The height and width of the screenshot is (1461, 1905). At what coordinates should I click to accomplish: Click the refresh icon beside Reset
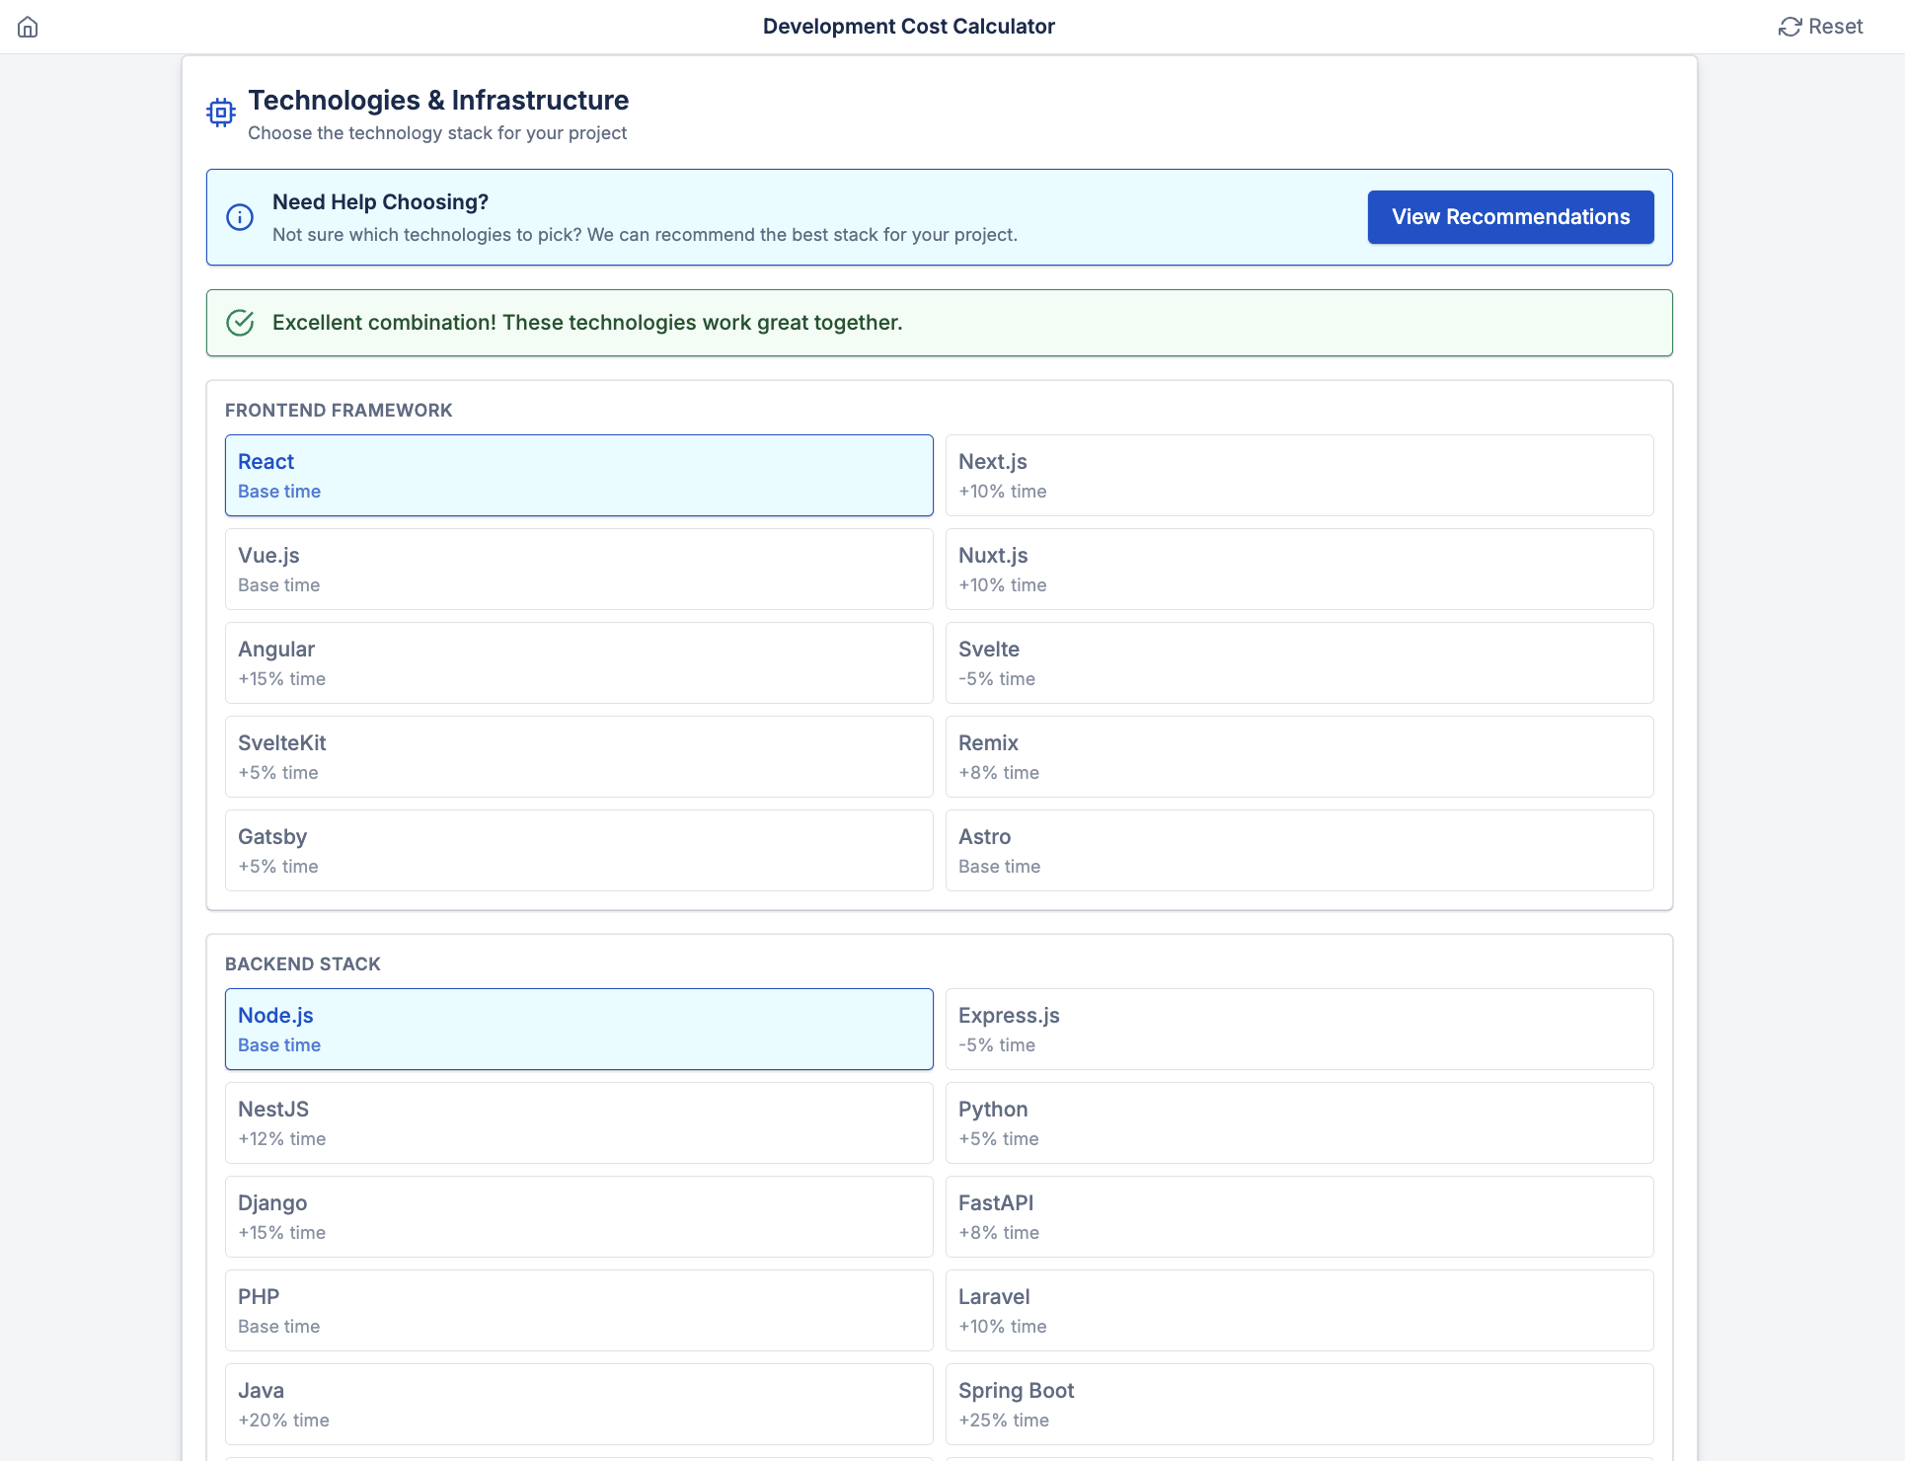[1790, 27]
